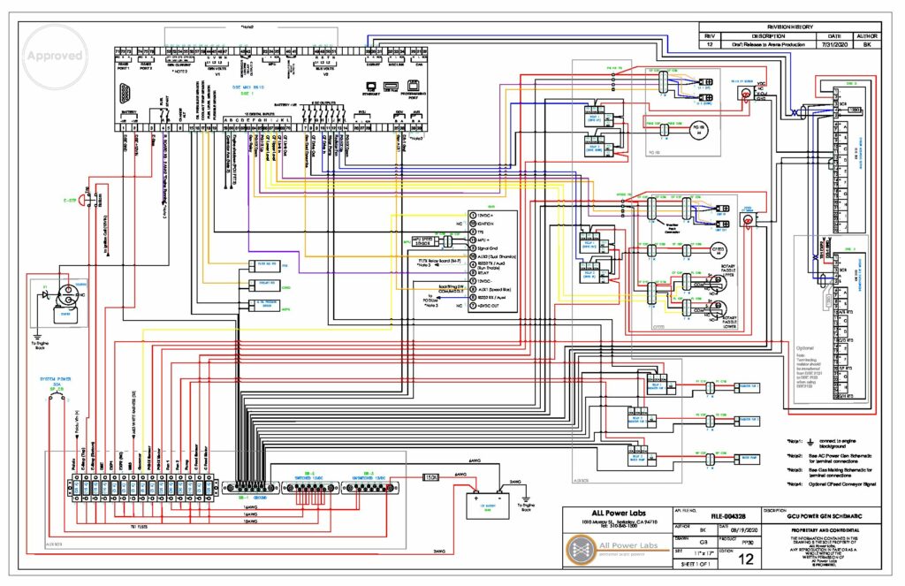Select the red E-STOP pushbutton symbol
Viewport: 905px width, 586px height.
tap(84, 201)
